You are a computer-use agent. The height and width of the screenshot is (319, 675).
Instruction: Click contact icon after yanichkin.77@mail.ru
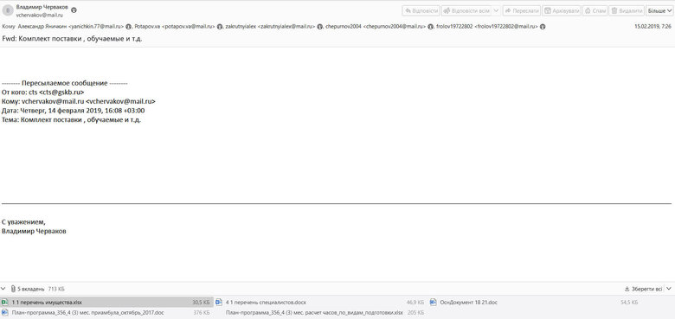coord(128,27)
